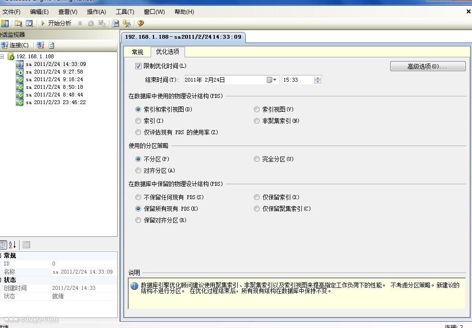
Task: Click the disconnect server icon
Action: 41,45
